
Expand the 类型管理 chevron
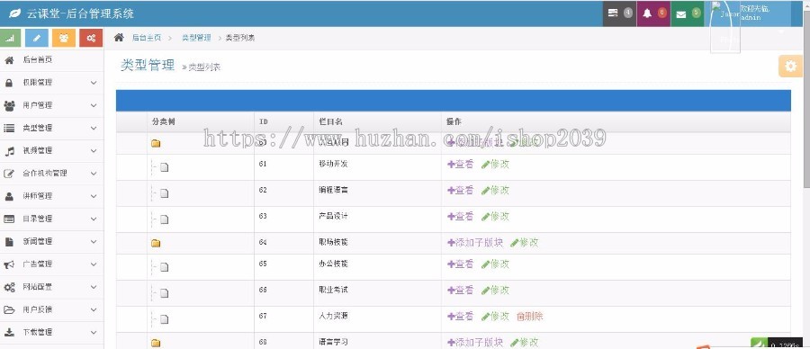94,128
